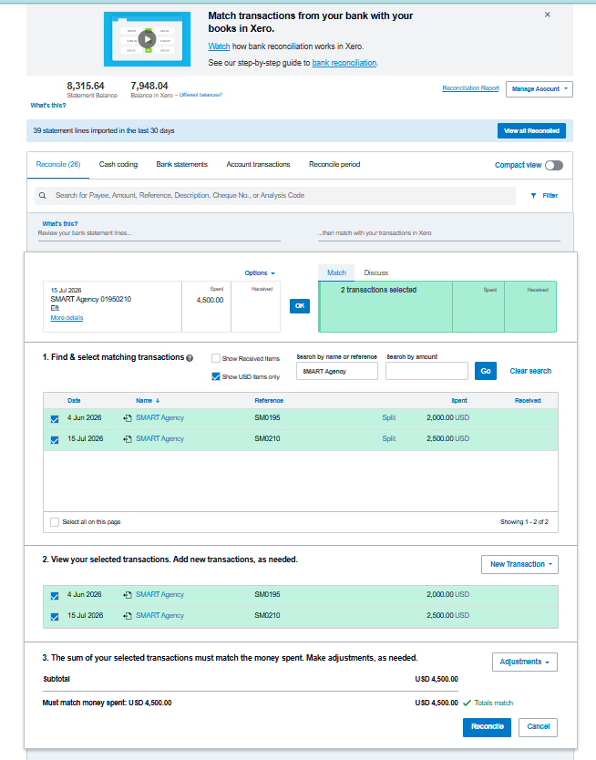Uncheck Show USD items only
The width and height of the screenshot is (596, 760).
pyautogui.click(x=216, y=376)
